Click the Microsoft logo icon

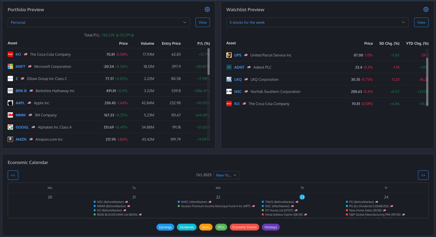point(10,66)
